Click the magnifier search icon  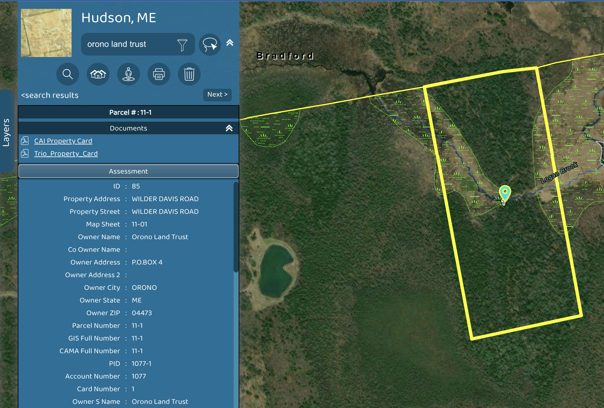point(68,74)
